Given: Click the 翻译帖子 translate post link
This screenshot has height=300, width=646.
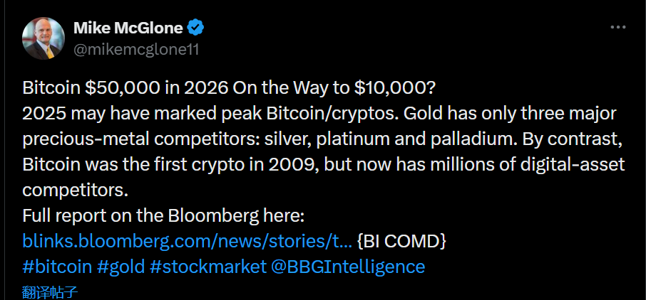Looking at the screenshot, I should tap(49, 291).
